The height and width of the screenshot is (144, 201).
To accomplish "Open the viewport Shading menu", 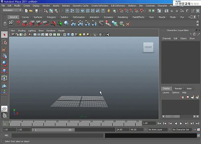I will coord(22,31).
